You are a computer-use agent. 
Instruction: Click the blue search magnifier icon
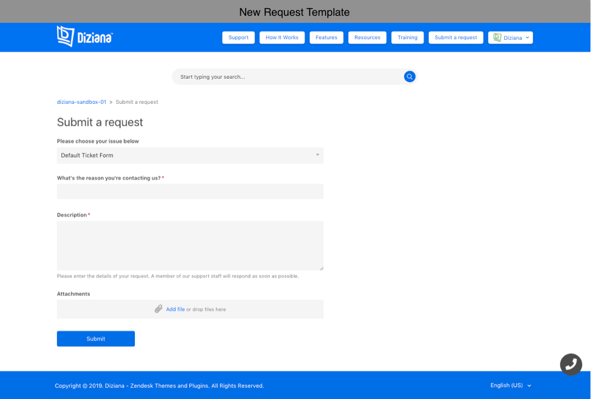tap(409, 77)
